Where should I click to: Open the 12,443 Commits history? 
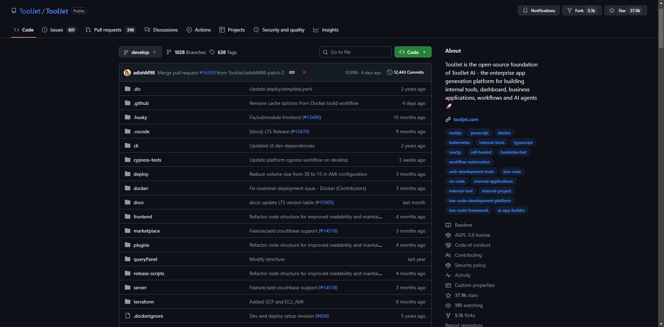(405, 72)
